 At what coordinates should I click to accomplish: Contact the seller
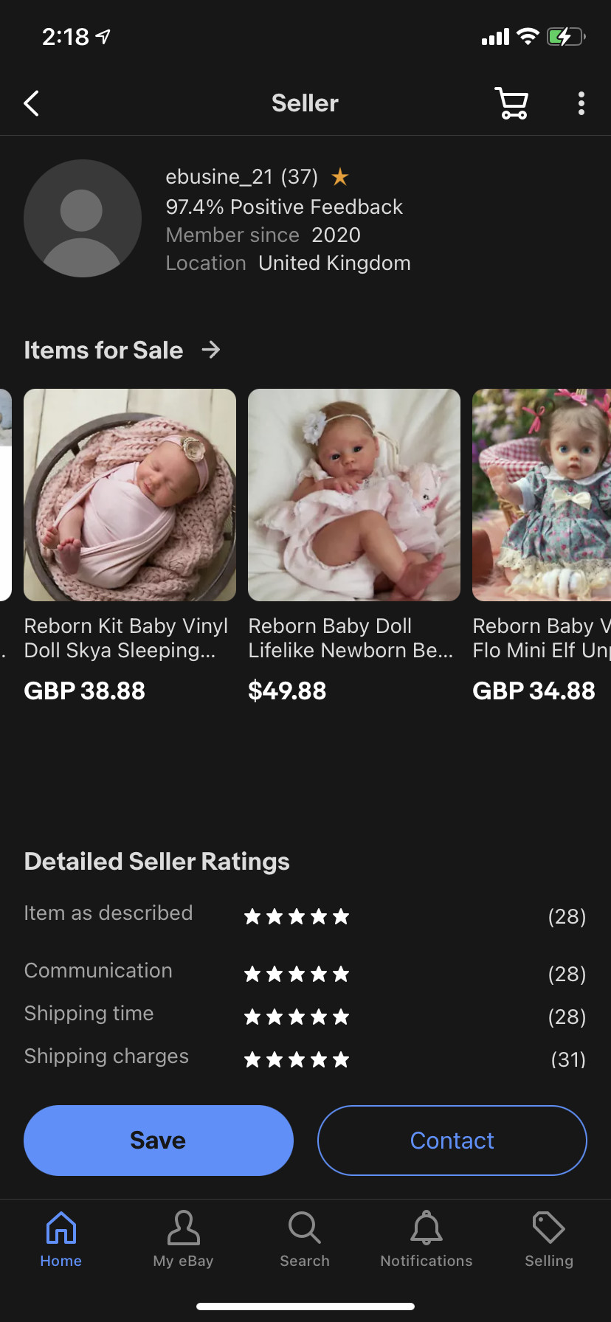(x=452, y=1140)
